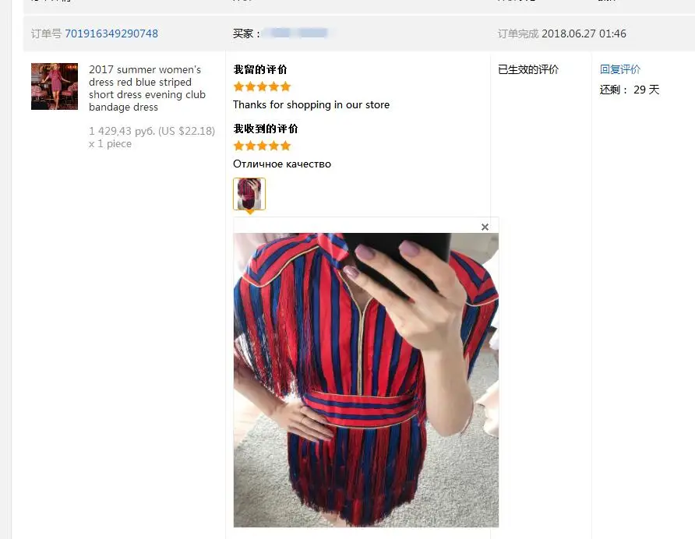Click the 'x 1 piece' quantity text
This screenshot has width=695, height=539.
[x=110, y=143]
